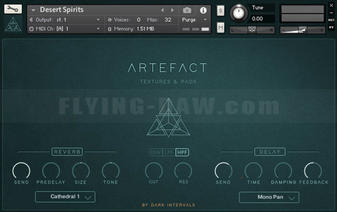Click the filter RES knob
The image size is (337, 212).
[x=183, y=171]
